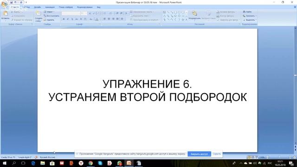Pick the font color A swatch
This screenshot has height=167, width=297.
pos(97,19)
